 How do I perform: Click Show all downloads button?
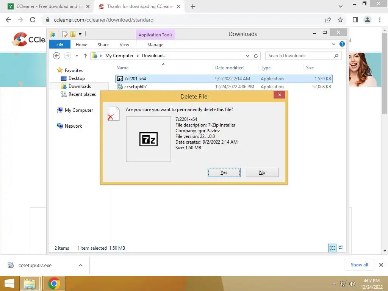(x=359, y=265)
